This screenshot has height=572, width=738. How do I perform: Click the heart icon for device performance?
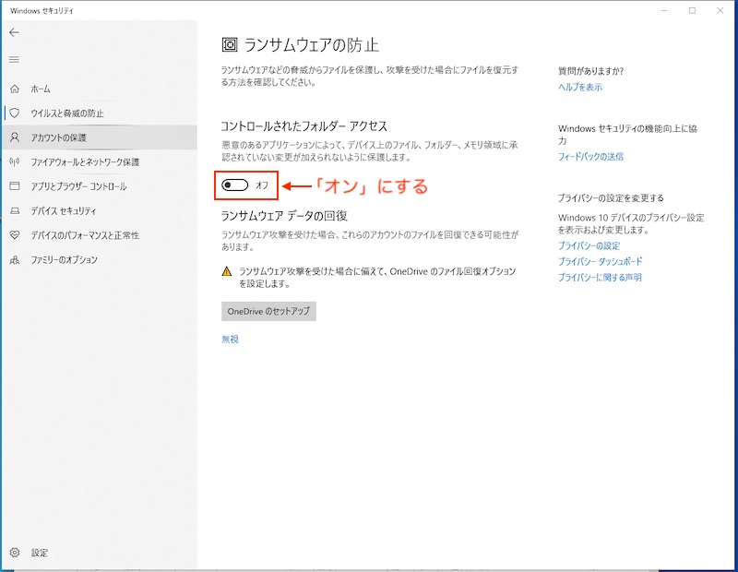click(15, 235)
